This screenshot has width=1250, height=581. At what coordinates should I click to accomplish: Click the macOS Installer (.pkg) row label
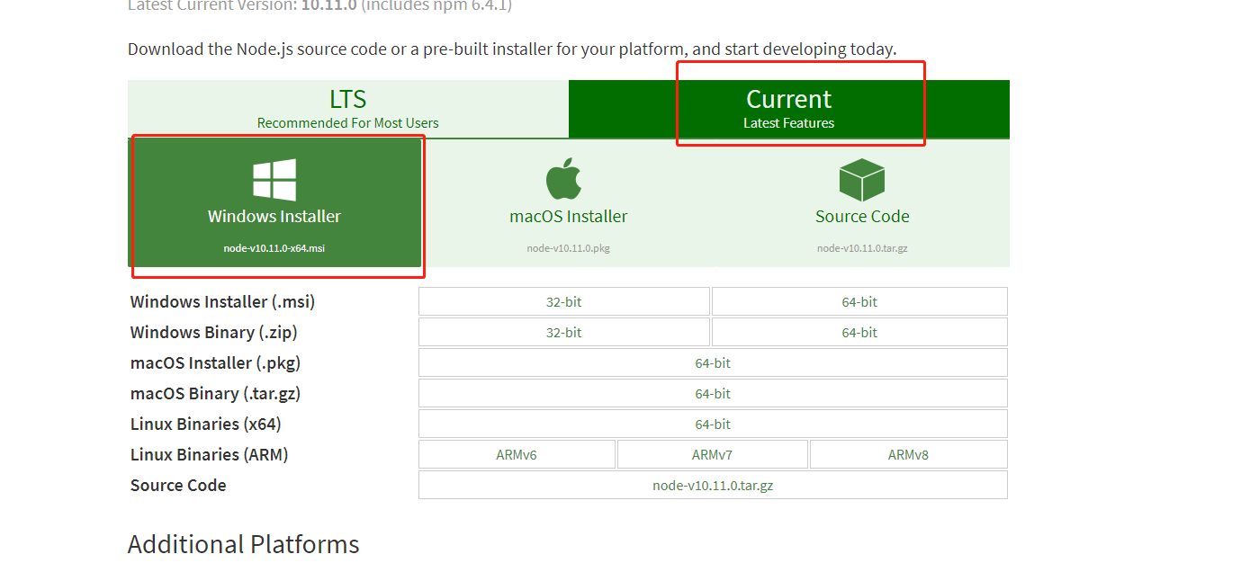[216, 363]
